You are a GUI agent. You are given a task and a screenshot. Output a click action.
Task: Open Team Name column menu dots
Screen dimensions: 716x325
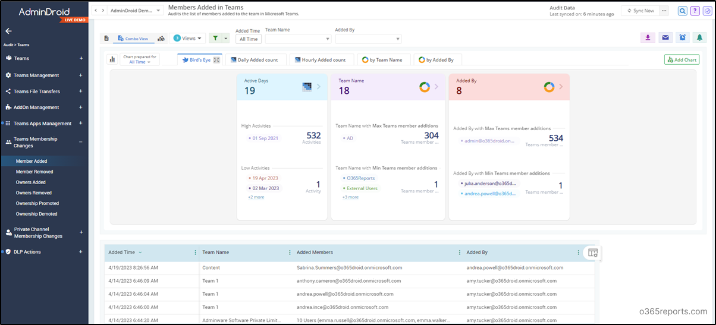[x=290, y=253]
